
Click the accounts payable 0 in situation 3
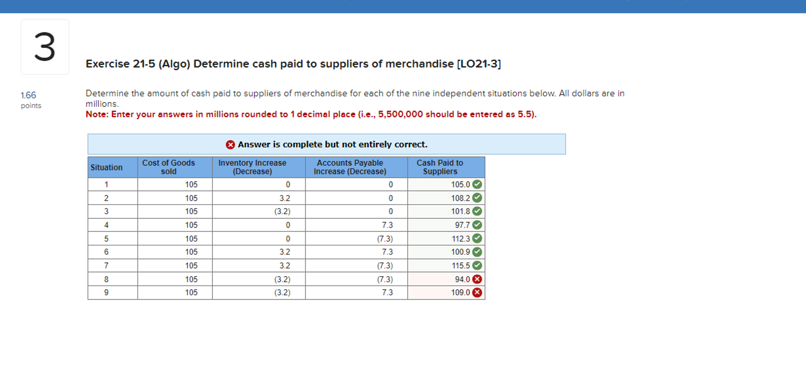tap(391, 212)
